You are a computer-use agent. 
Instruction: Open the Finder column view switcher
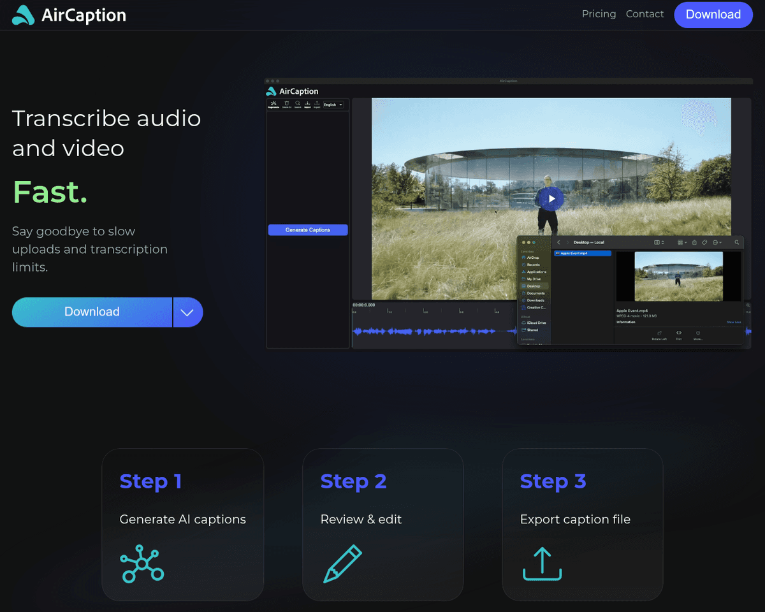point(659,242)
